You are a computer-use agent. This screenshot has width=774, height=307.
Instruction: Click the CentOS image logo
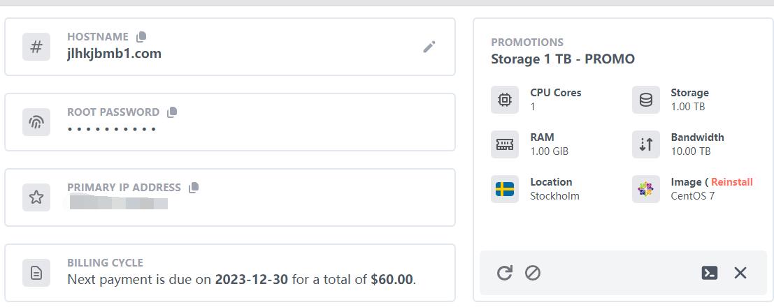[x=645, y=189]
